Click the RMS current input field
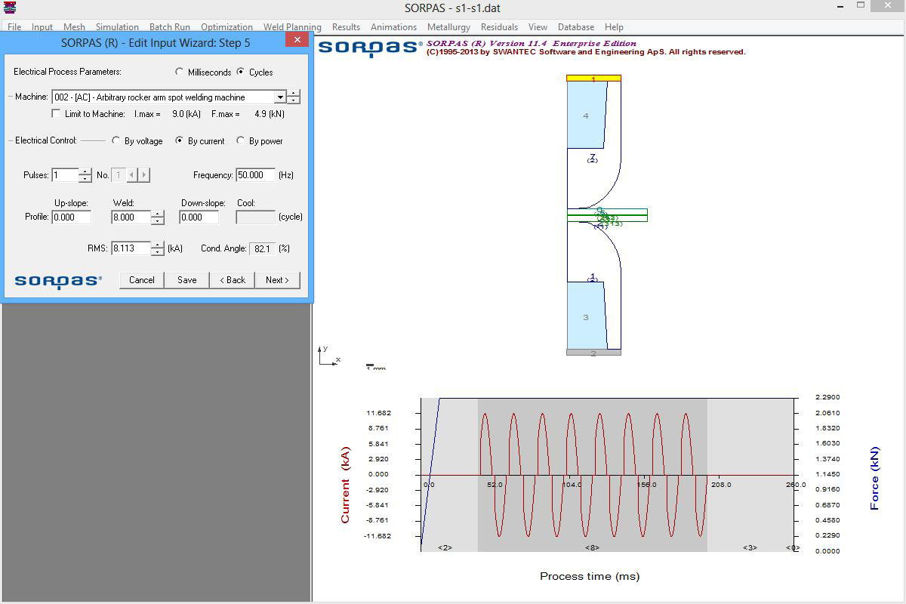This screenshot has height=604, width=906. point(131,248)
